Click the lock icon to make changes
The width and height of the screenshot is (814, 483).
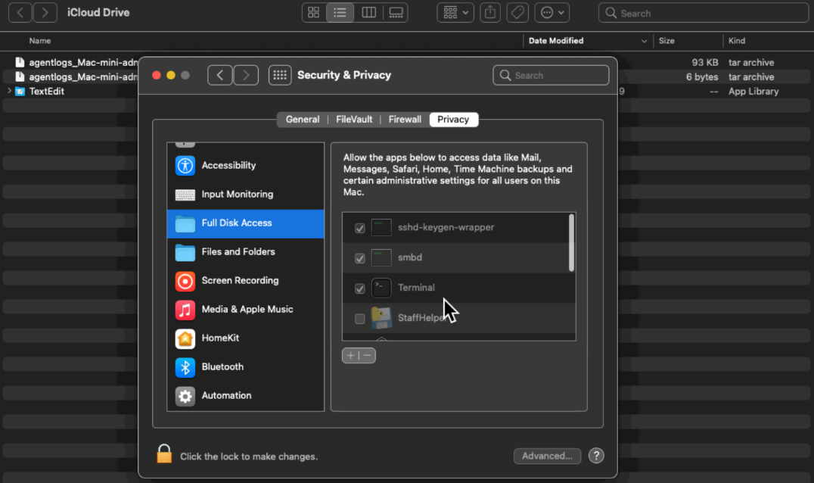[x=164, y=454]
